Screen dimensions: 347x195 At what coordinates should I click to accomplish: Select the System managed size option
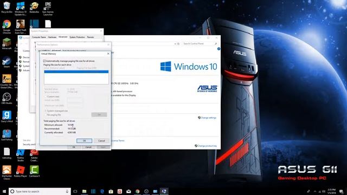pyautogui.click(x=46, y=110)
